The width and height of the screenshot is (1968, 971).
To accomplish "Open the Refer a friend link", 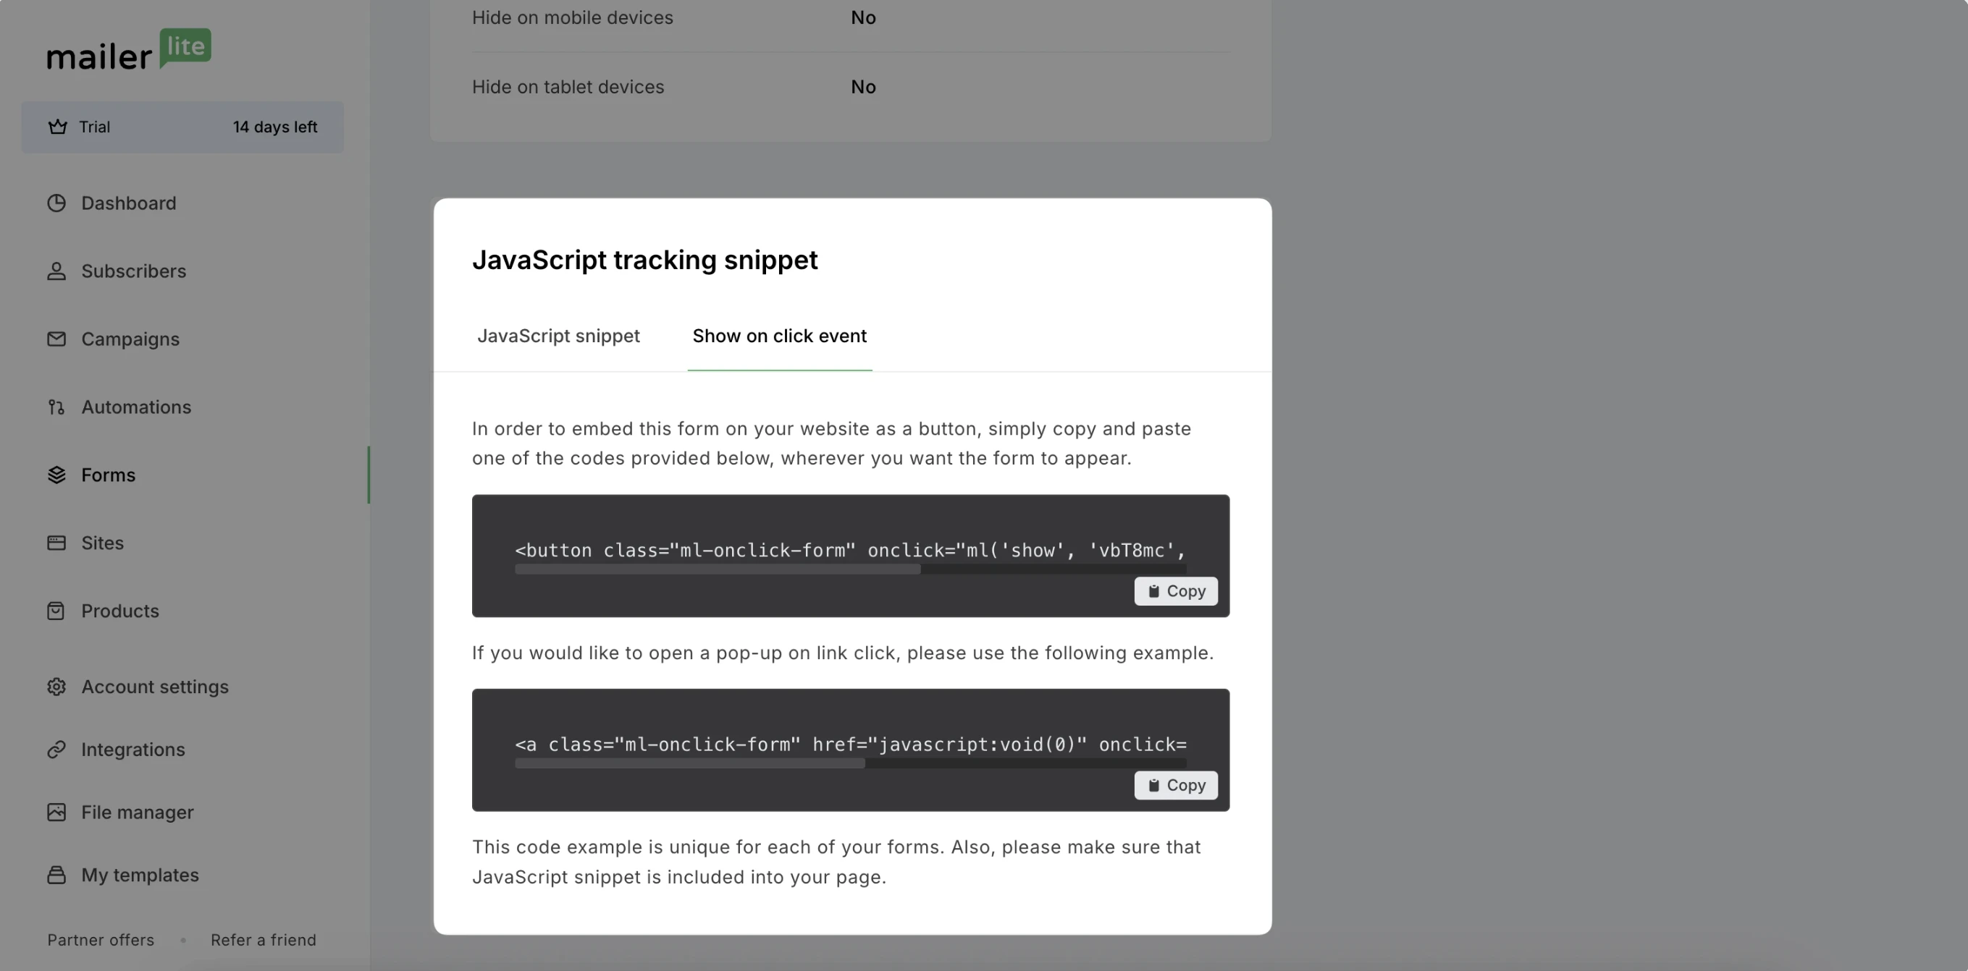I will (264, 940).
